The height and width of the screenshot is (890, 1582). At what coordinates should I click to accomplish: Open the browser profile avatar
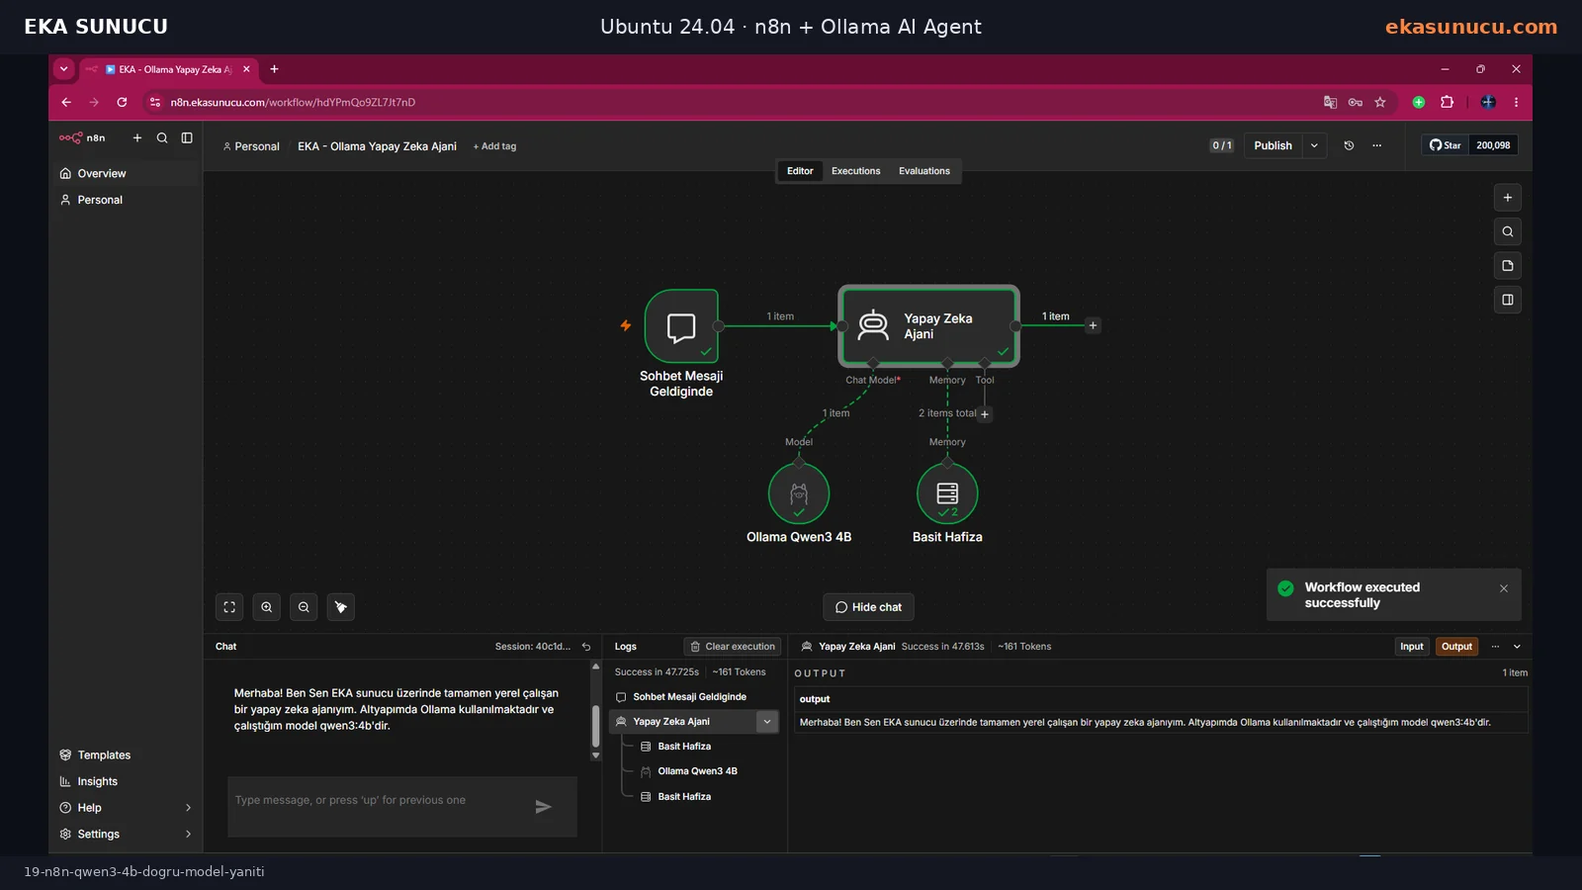pyautogui.click(x=1488, y=102)
